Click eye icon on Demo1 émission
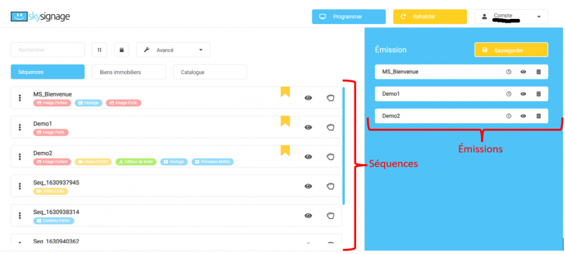 (x=523, y=94)
